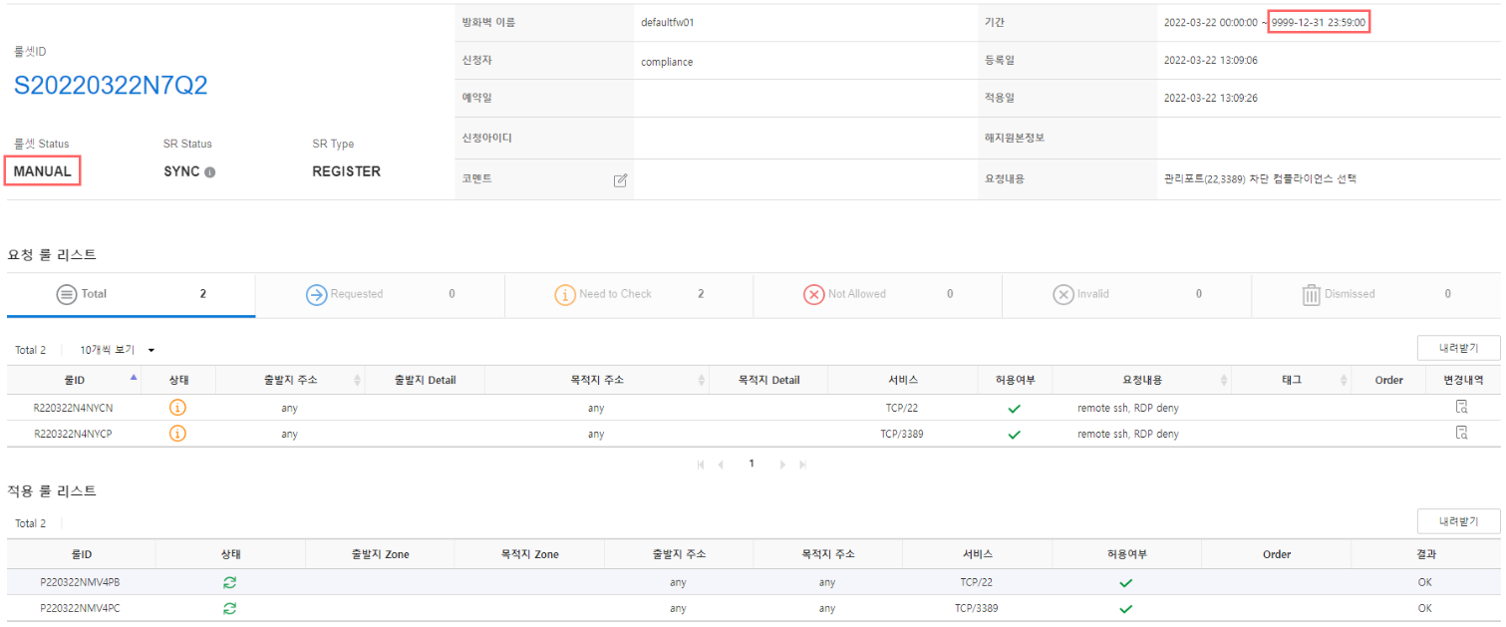Switch to Requested tab
1506x627 pixels.
click(x=380, y=295)
